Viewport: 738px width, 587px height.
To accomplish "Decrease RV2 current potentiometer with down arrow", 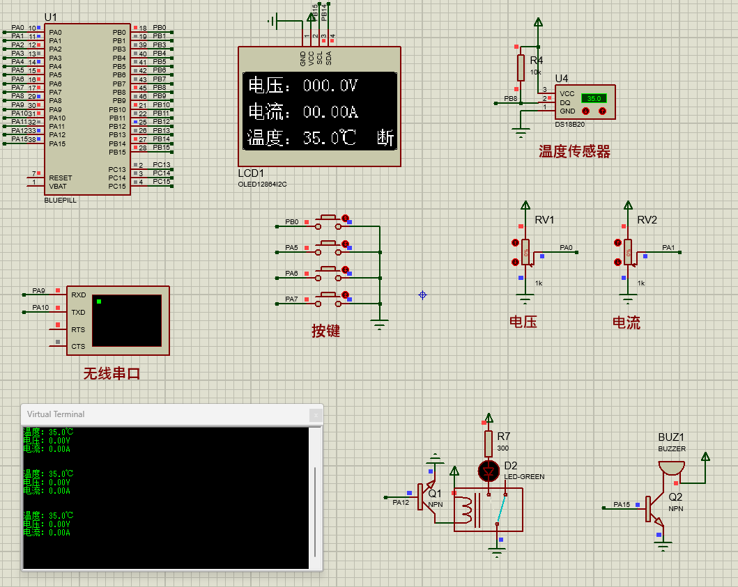I will [x=618, y=262].
